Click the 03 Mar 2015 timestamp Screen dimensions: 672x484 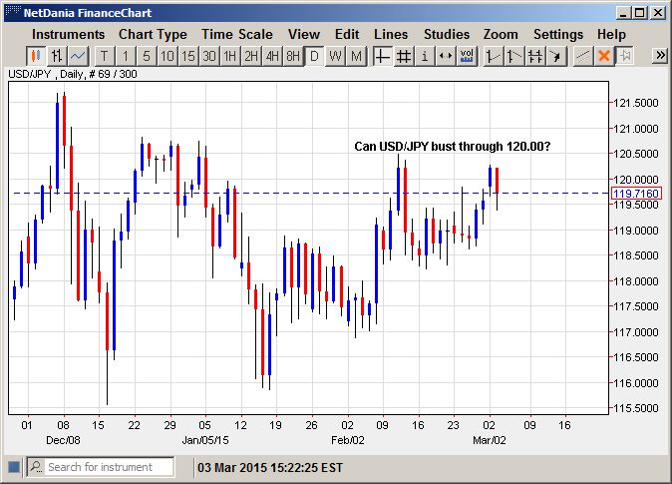coord(270,467)
